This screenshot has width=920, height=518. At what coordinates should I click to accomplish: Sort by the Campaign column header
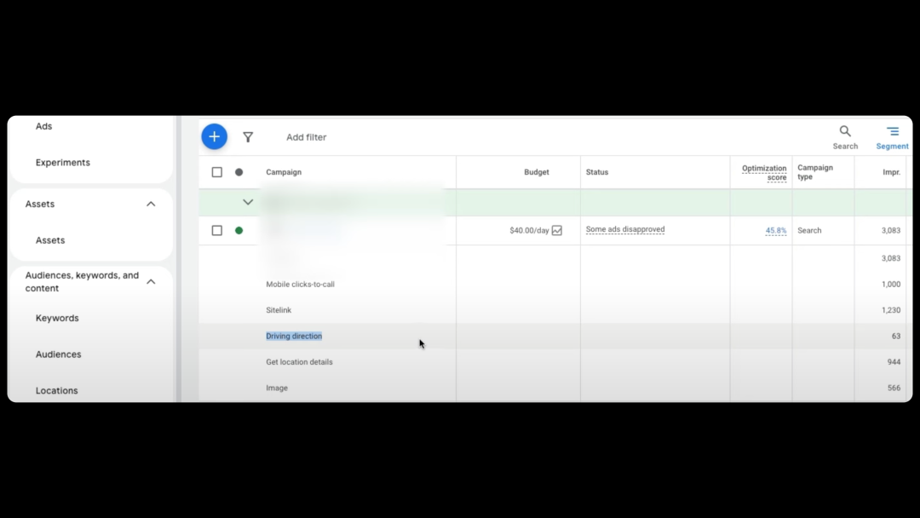[x=284, y=172]
